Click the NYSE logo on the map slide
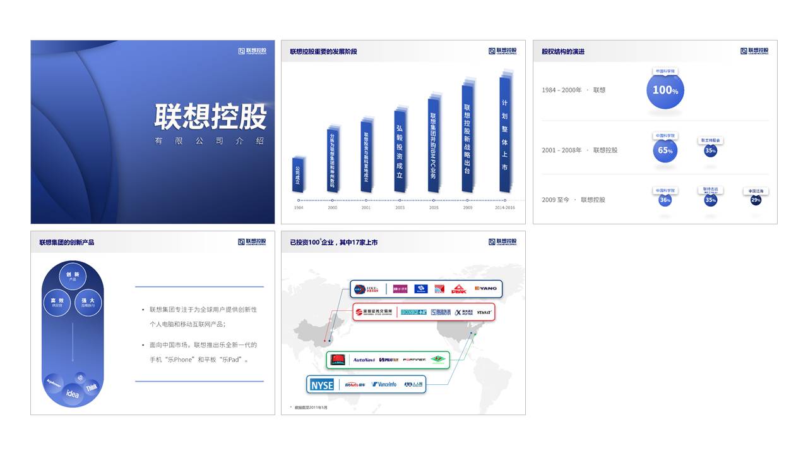 click(x=321, y=384)
